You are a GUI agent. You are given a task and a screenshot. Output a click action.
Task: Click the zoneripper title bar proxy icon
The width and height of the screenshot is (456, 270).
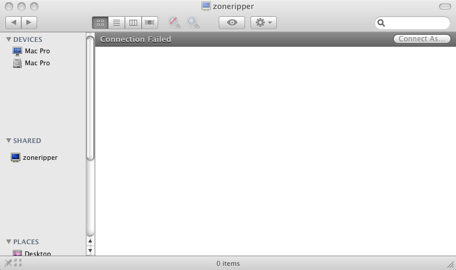coord(206,6)
